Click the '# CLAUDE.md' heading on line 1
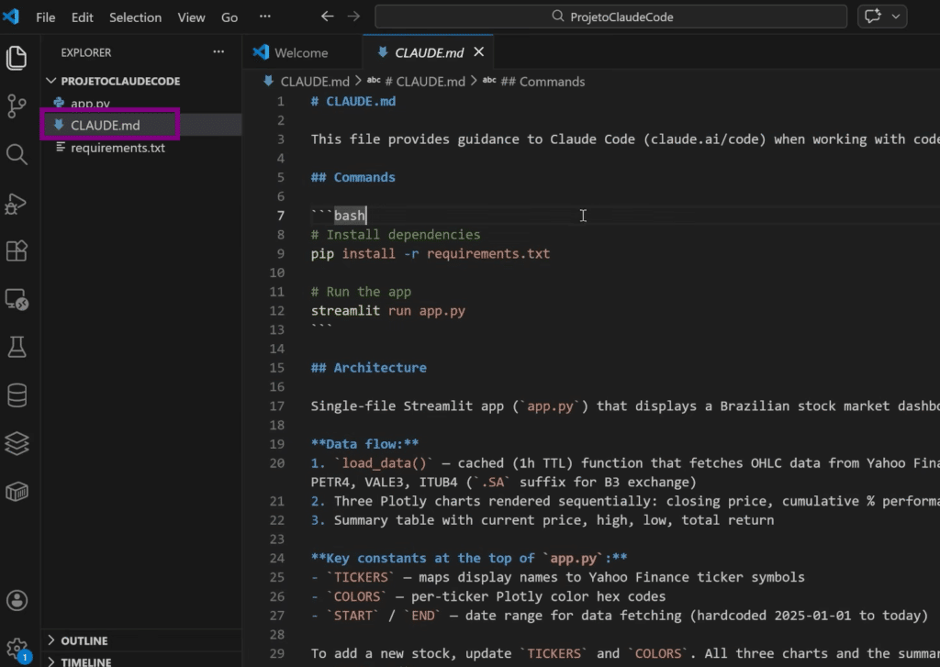The image size is (940, 667). point(353,101)
